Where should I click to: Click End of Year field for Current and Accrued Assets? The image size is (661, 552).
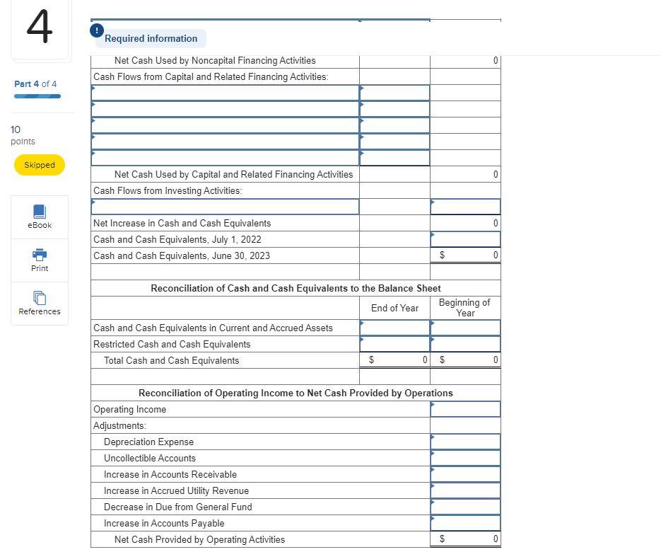pos(394,328)
